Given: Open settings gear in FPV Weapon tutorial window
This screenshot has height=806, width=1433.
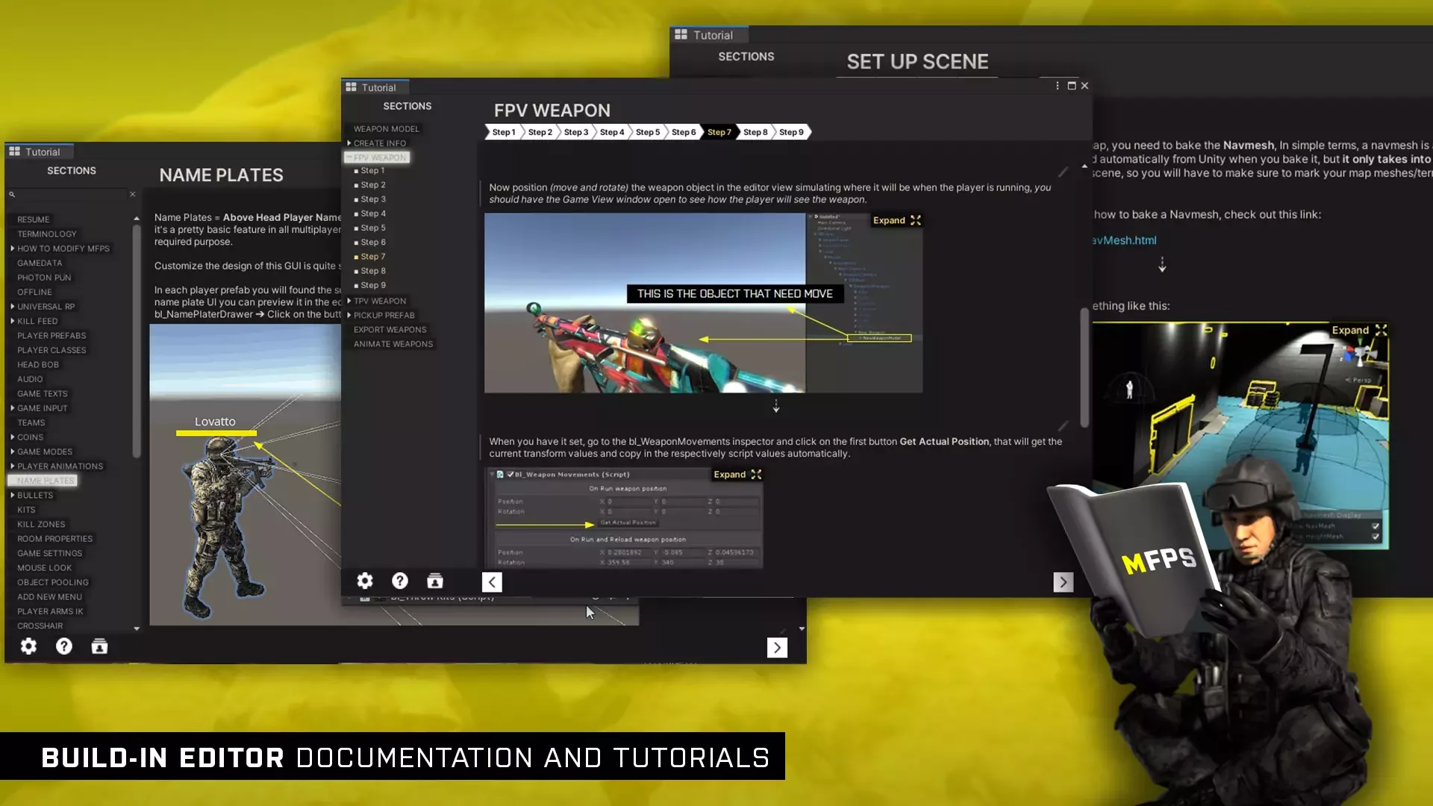Looking at the screenshot, I should tap(364, 581).
